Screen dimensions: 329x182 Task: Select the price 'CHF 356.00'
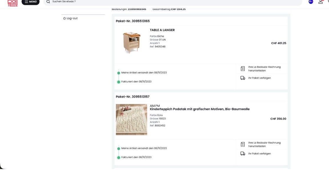(278, 119)
